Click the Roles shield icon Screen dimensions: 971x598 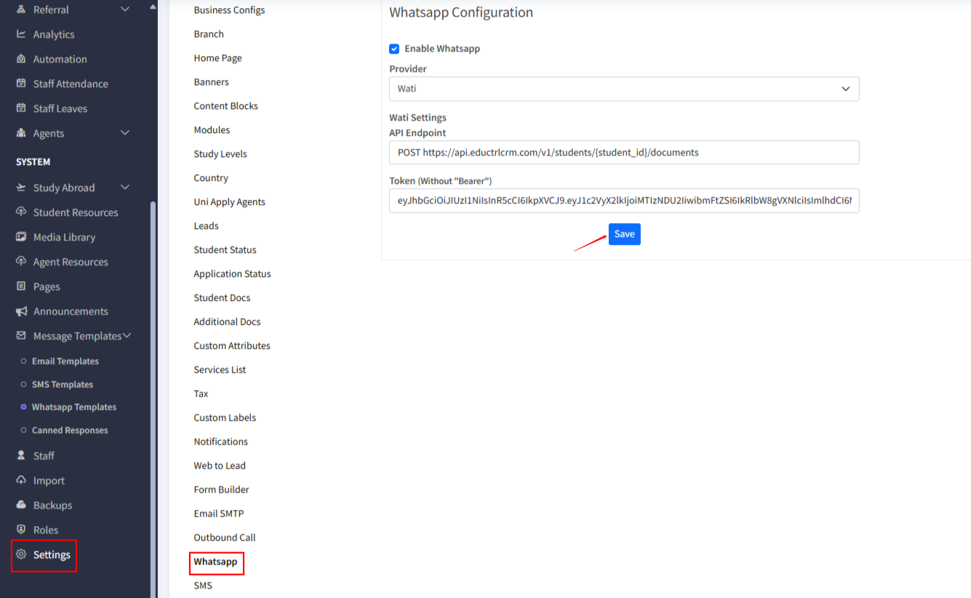(x=21, y=530)
